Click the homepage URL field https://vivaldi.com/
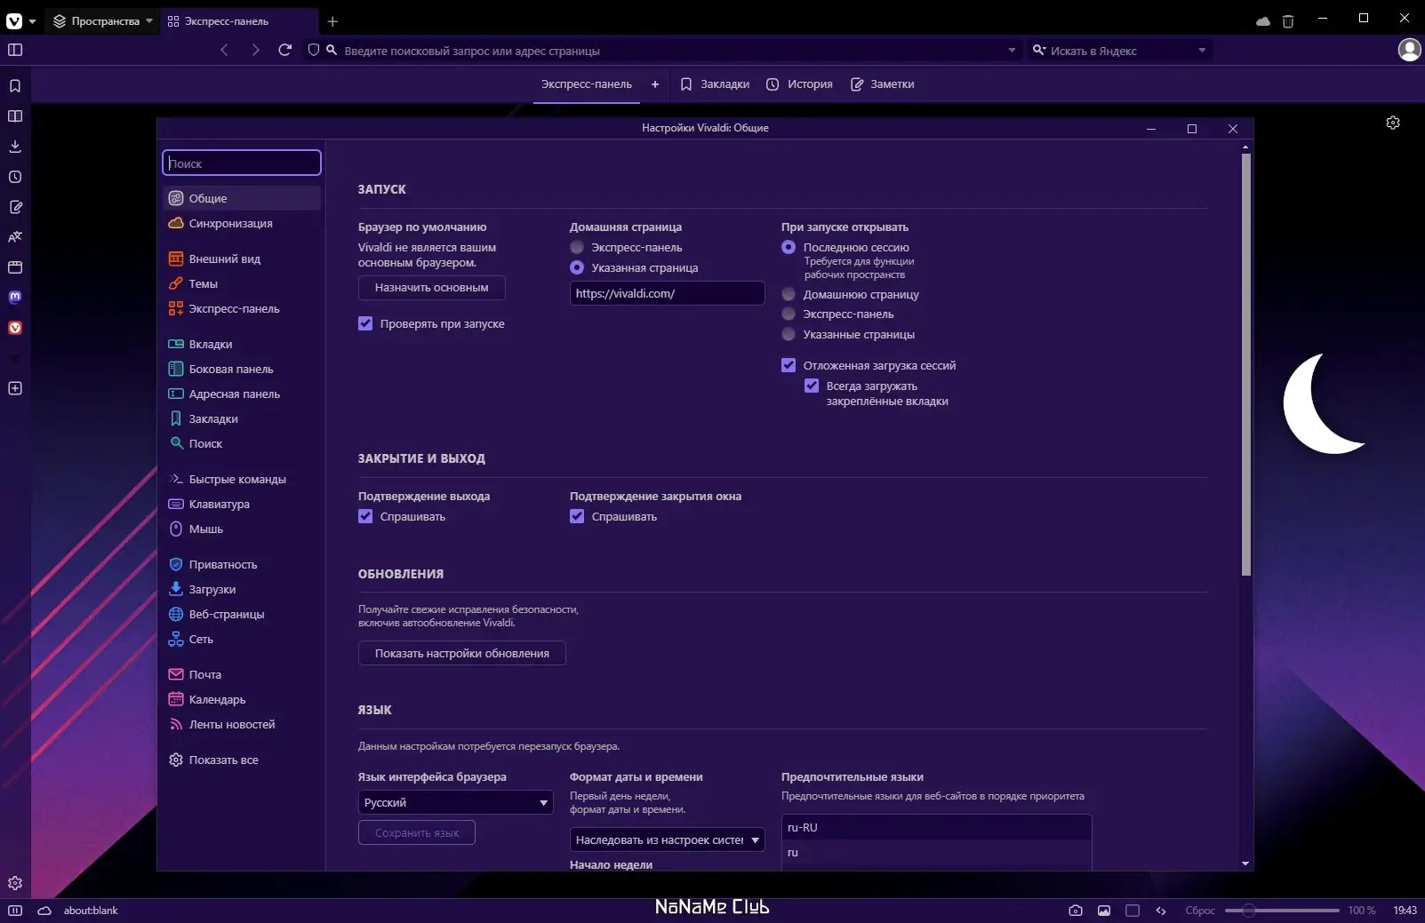 point(667,293)
